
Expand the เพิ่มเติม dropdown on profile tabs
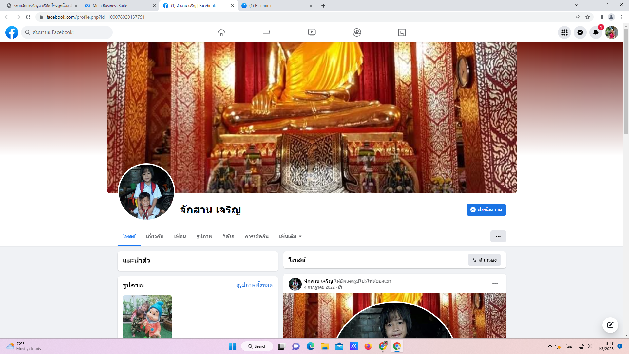(x=290, y=236)
